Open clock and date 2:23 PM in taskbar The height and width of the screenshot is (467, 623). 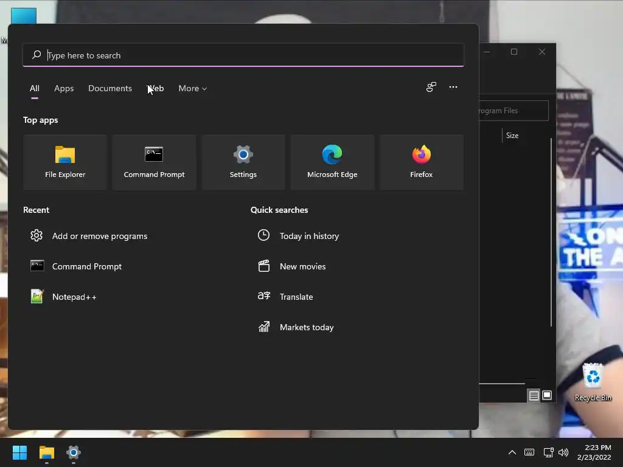pyautogui.click(x=594, y=452)
